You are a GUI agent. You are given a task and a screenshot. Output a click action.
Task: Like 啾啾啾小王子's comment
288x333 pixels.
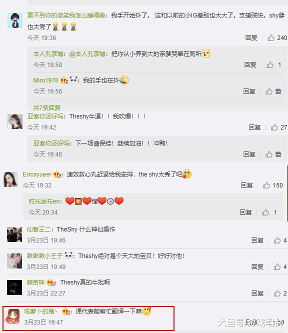pos(277,266)
